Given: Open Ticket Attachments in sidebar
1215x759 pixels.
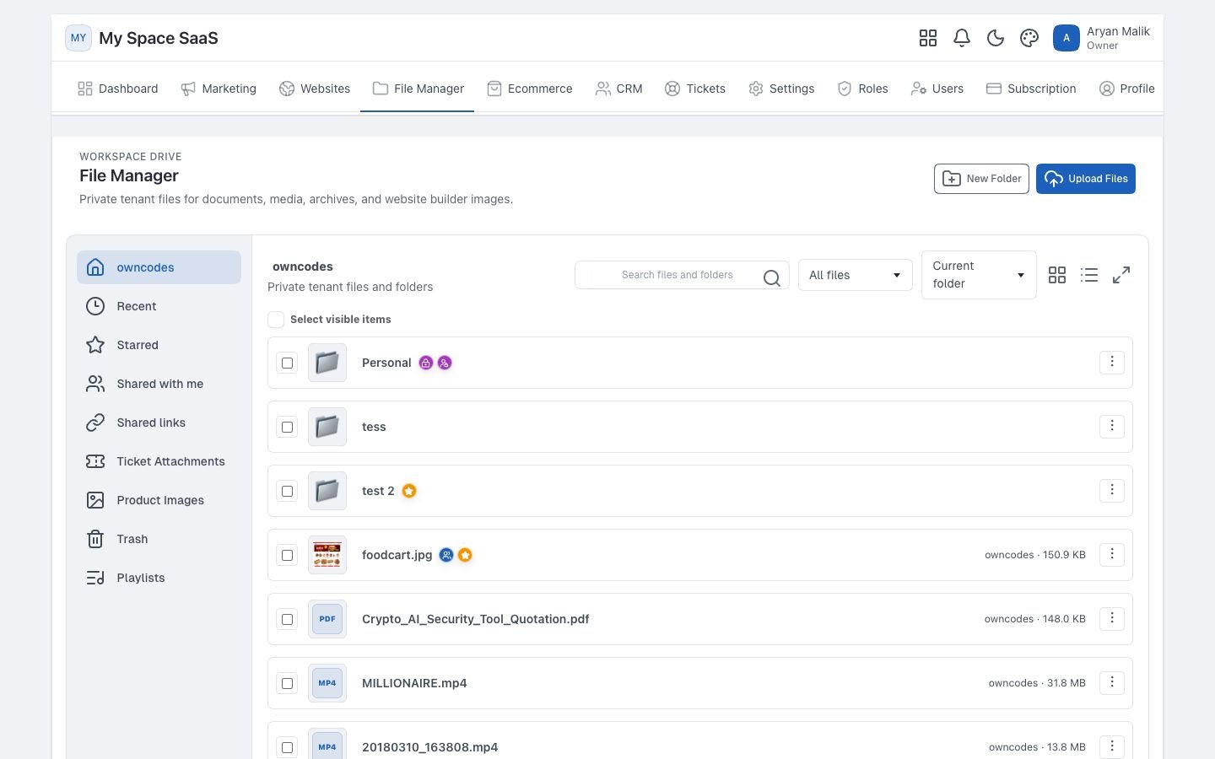Looking at the screenshot, I should 159,461.
